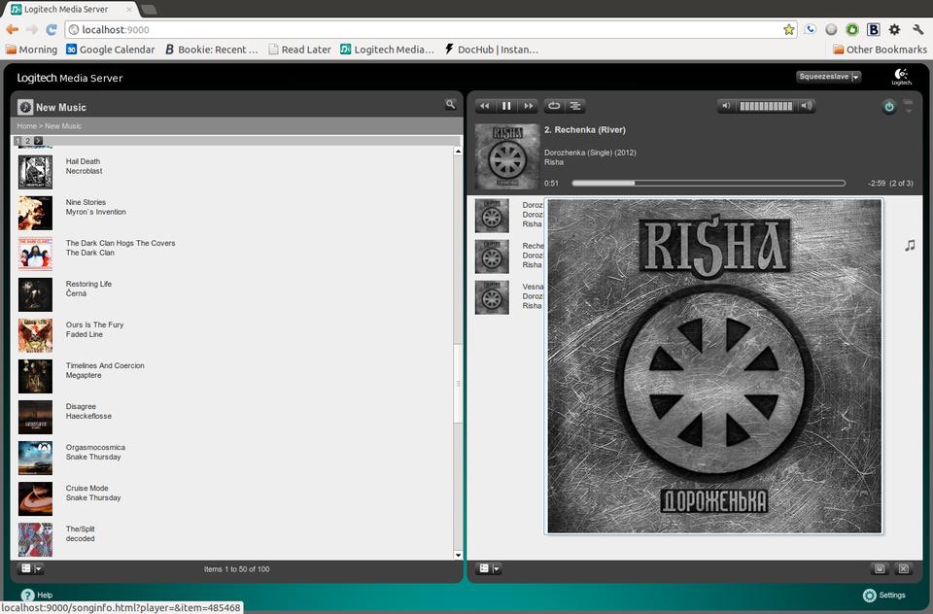Open the playlist view mode dropdown
This screenshot has width=933, height=614.
point(489,568)
